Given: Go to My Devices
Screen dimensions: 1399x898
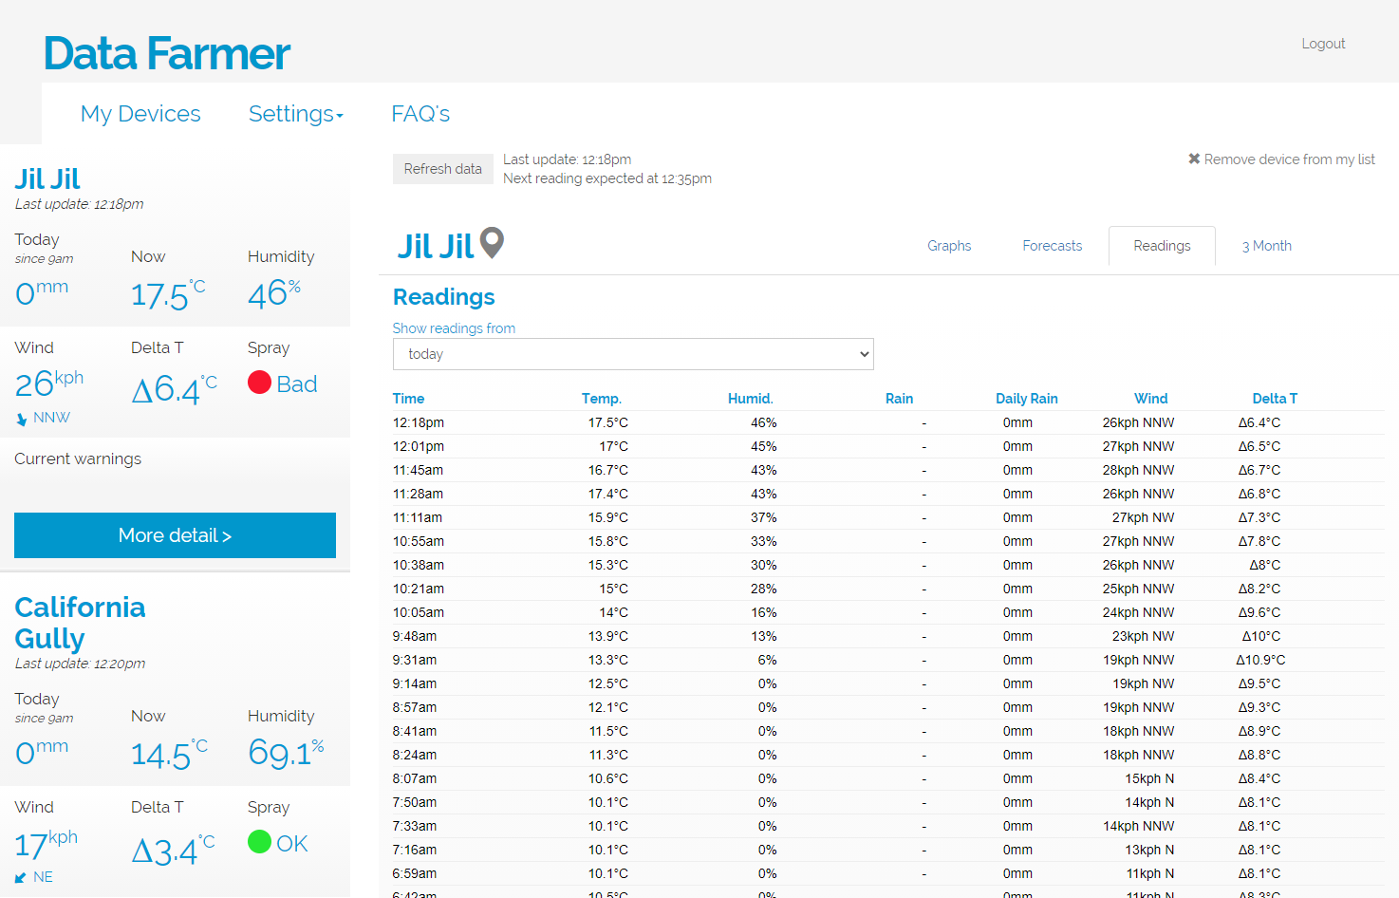Looking at the screenshot, I should point(140,114).
